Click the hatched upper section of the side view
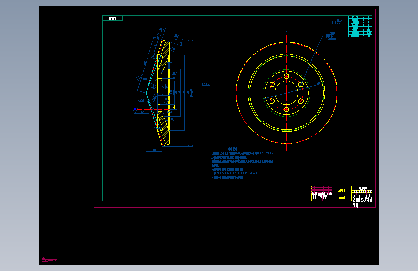 point(164,56)
